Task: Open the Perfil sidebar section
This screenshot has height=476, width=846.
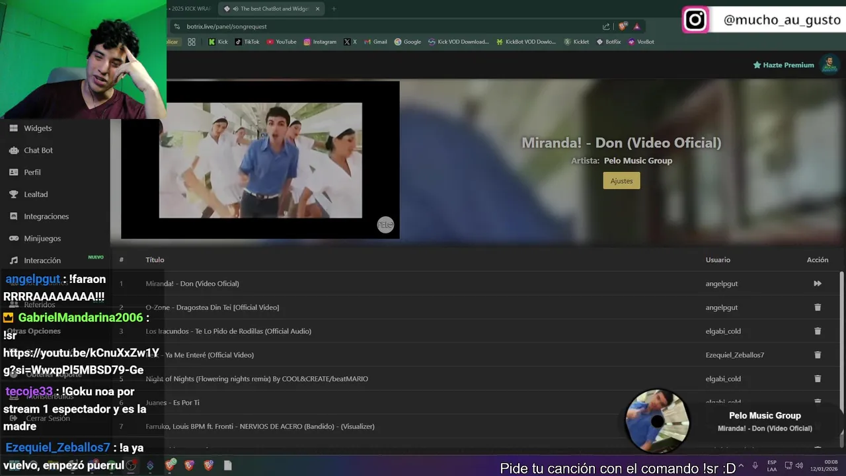Action: [x=32, y=172]
